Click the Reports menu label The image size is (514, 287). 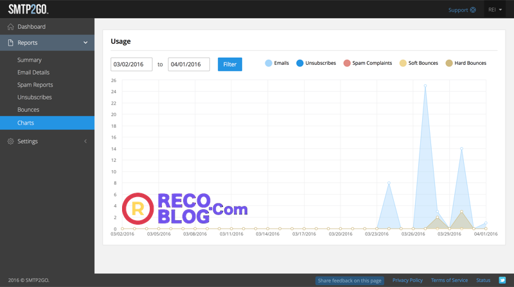coord(28,42)
